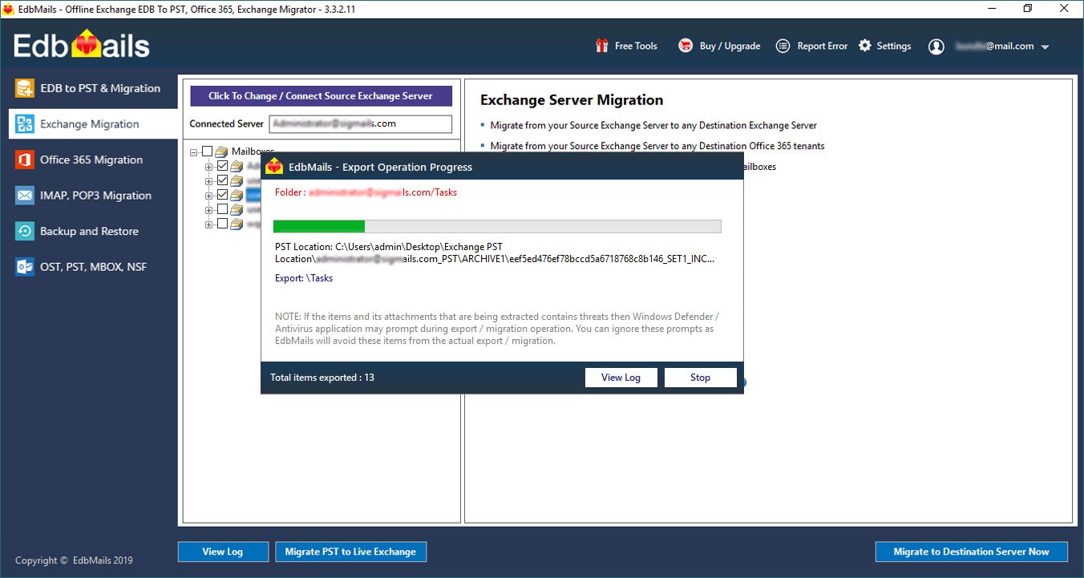This screenshot has width=1084, height=578.
Task: Expand the last mailbox tree node
Action: point(209,224)
